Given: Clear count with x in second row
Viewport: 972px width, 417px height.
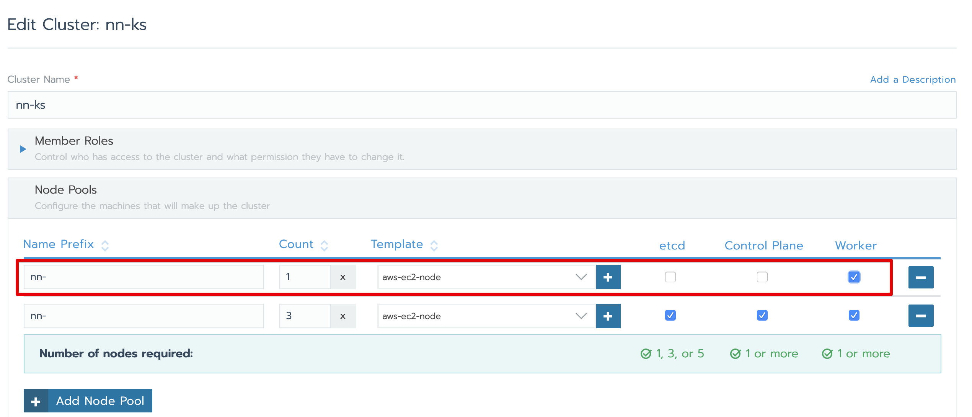Looking at the screenshot, I should pyautogui.click(x=343, y=316).
